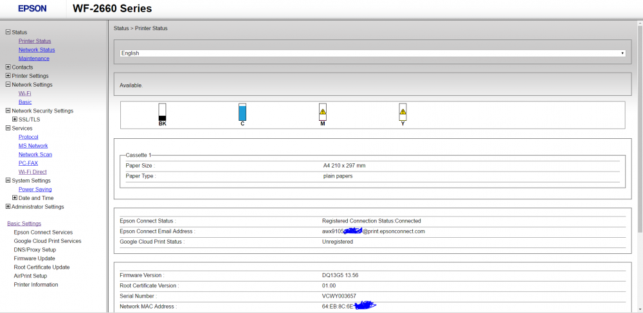Expand the SSL/TLS subsection
Image resolution: width=643 pixels, height=313 pixels.
tap(15, 119)
